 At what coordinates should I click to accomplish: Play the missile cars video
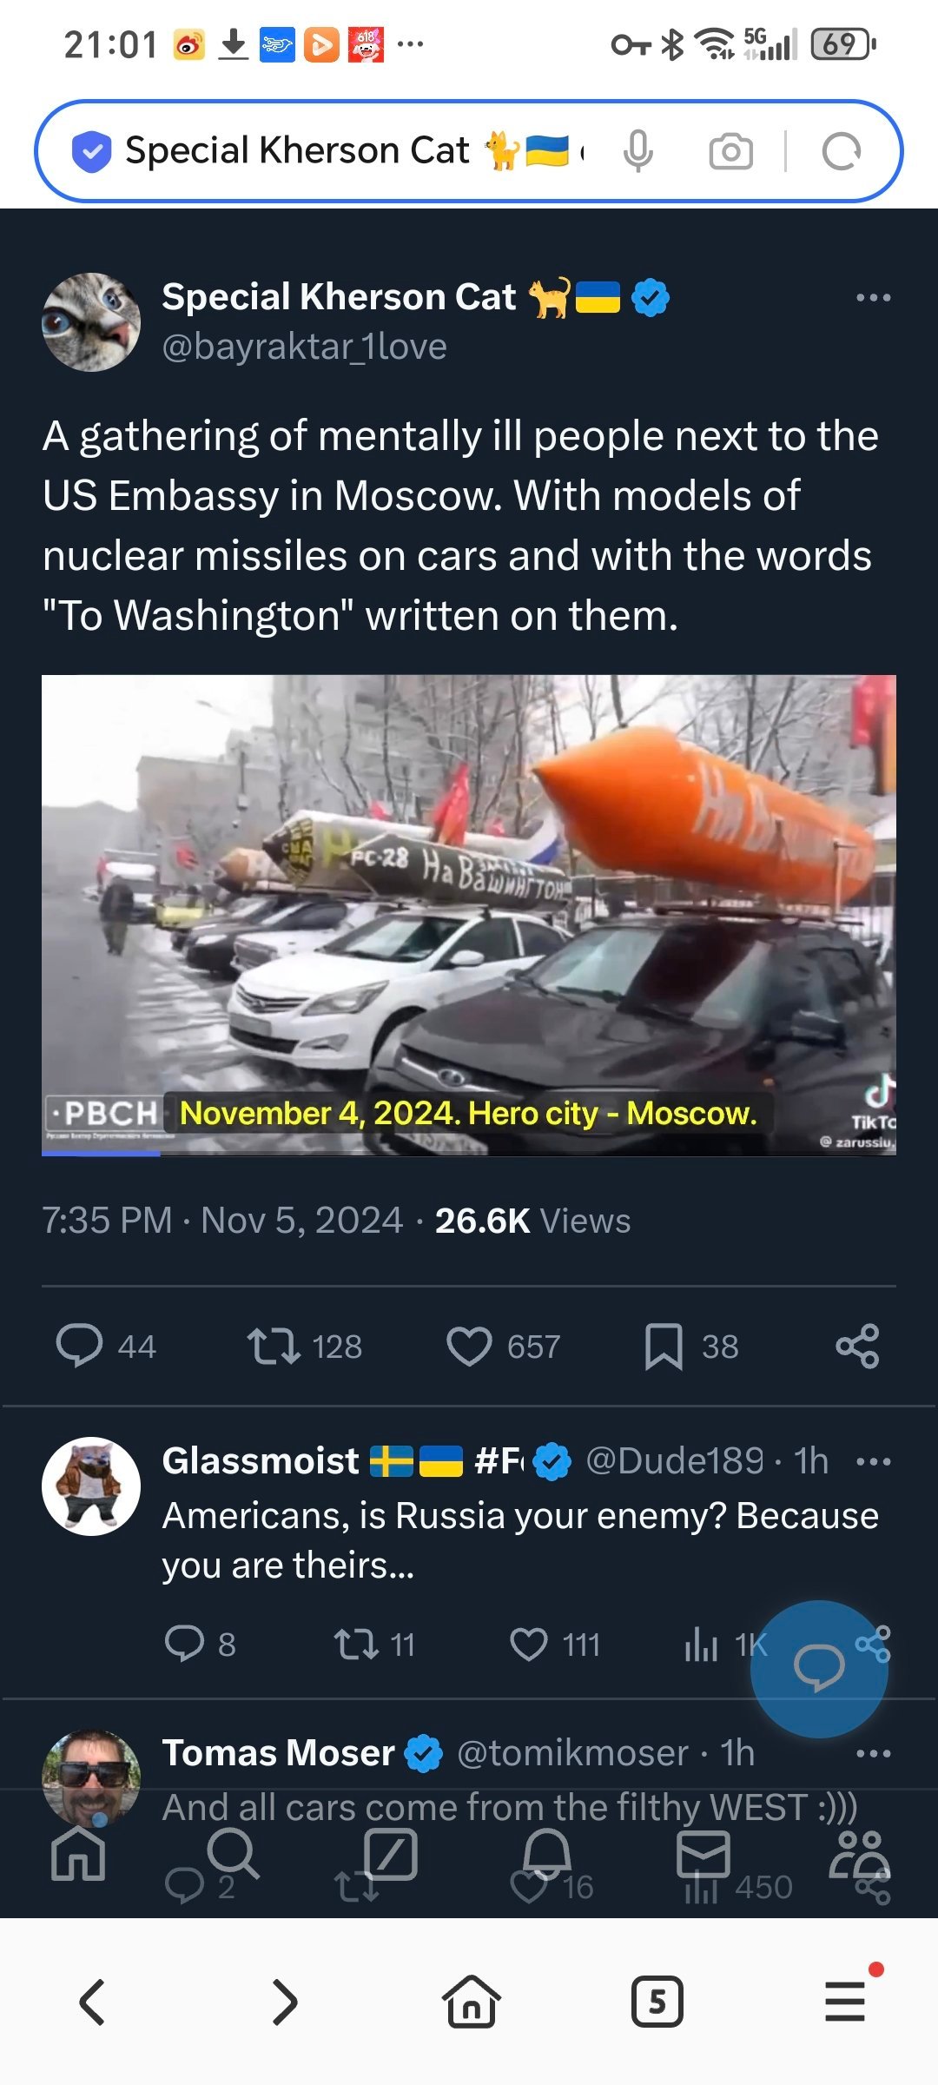[x=469, y=915]
